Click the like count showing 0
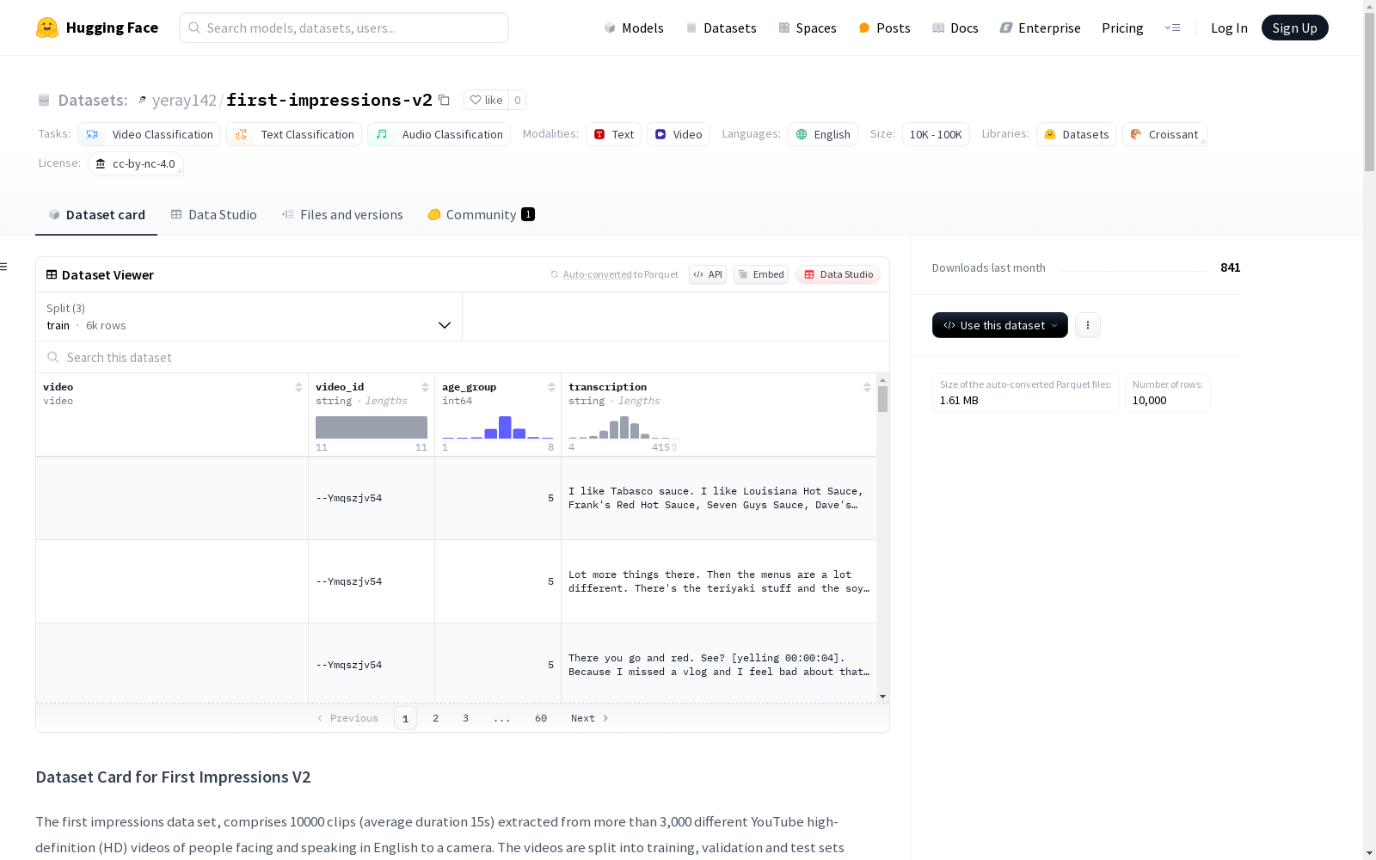 tap(517, 100)
